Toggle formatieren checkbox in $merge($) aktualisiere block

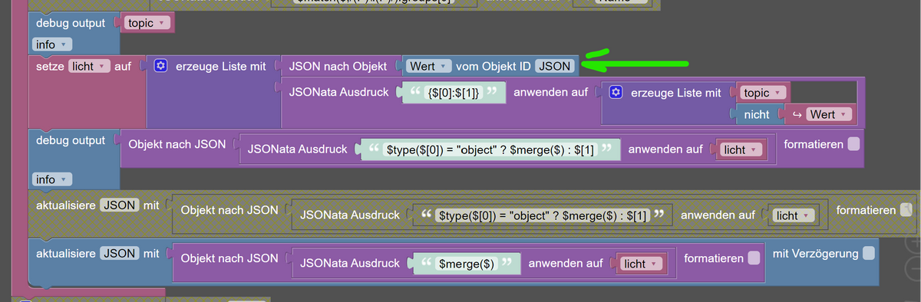tap(754, 258)
